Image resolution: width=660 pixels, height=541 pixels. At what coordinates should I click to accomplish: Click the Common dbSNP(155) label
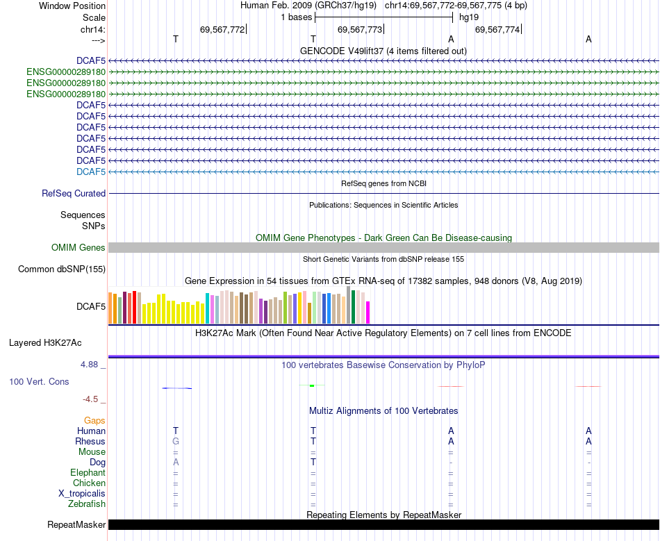click(61, 269)
